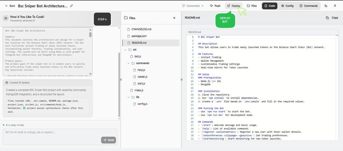Screen dimensions: 343x151
Task: Click the "## Commands" code line
Action: click(x=205, y=122)
